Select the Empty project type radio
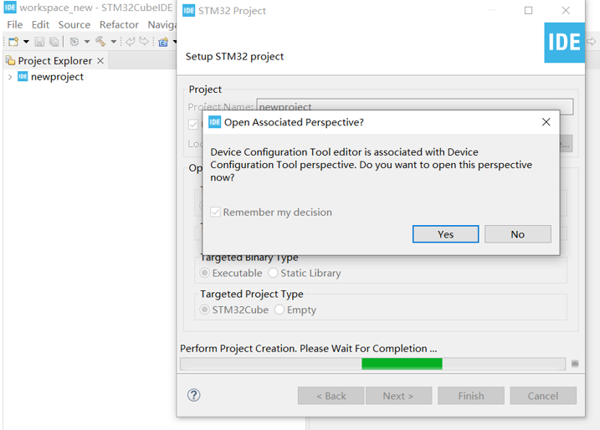 tap(279, 310)
